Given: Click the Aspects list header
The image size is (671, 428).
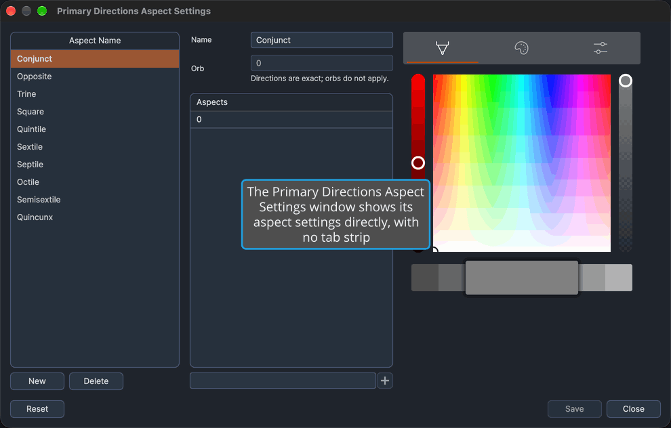Looking at the screenshot, I should (291, 102).
